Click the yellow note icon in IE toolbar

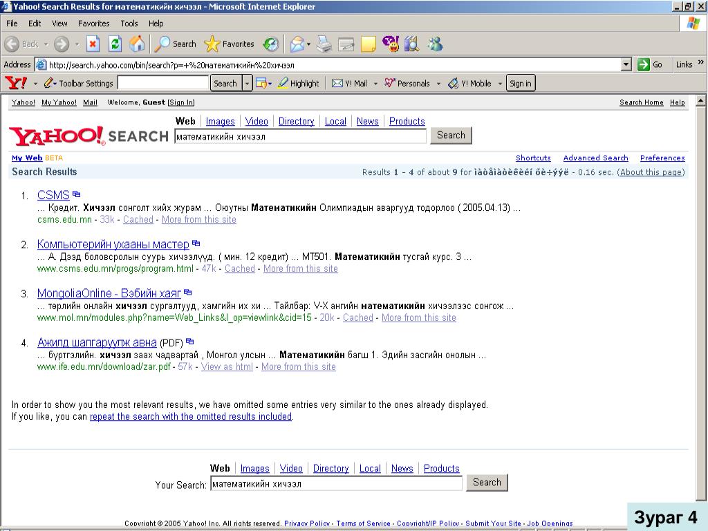[368, 44]
